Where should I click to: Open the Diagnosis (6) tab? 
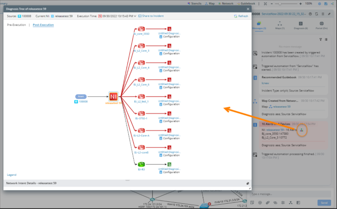pos(300,26)
